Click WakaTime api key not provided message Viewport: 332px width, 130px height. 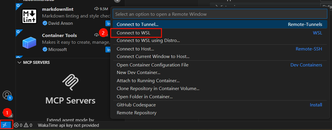coord(68,125)
